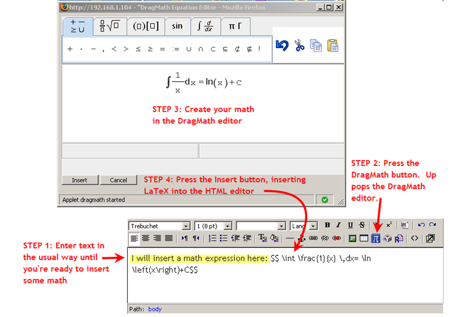The height and width of the screenshot is (317, 451).
Task: Insert the less-than-or-equal symbol
Action: 138,49
